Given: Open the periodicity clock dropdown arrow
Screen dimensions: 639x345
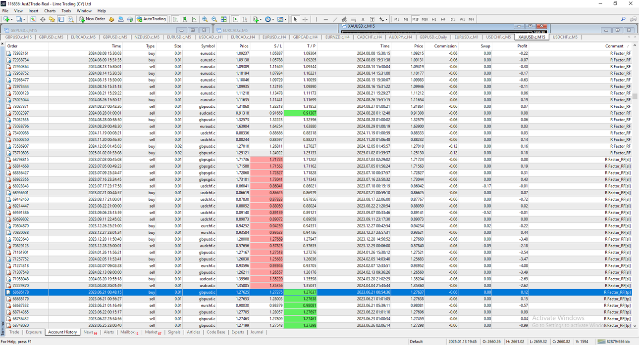Looking at the screenshot, I should coord(273,19).
